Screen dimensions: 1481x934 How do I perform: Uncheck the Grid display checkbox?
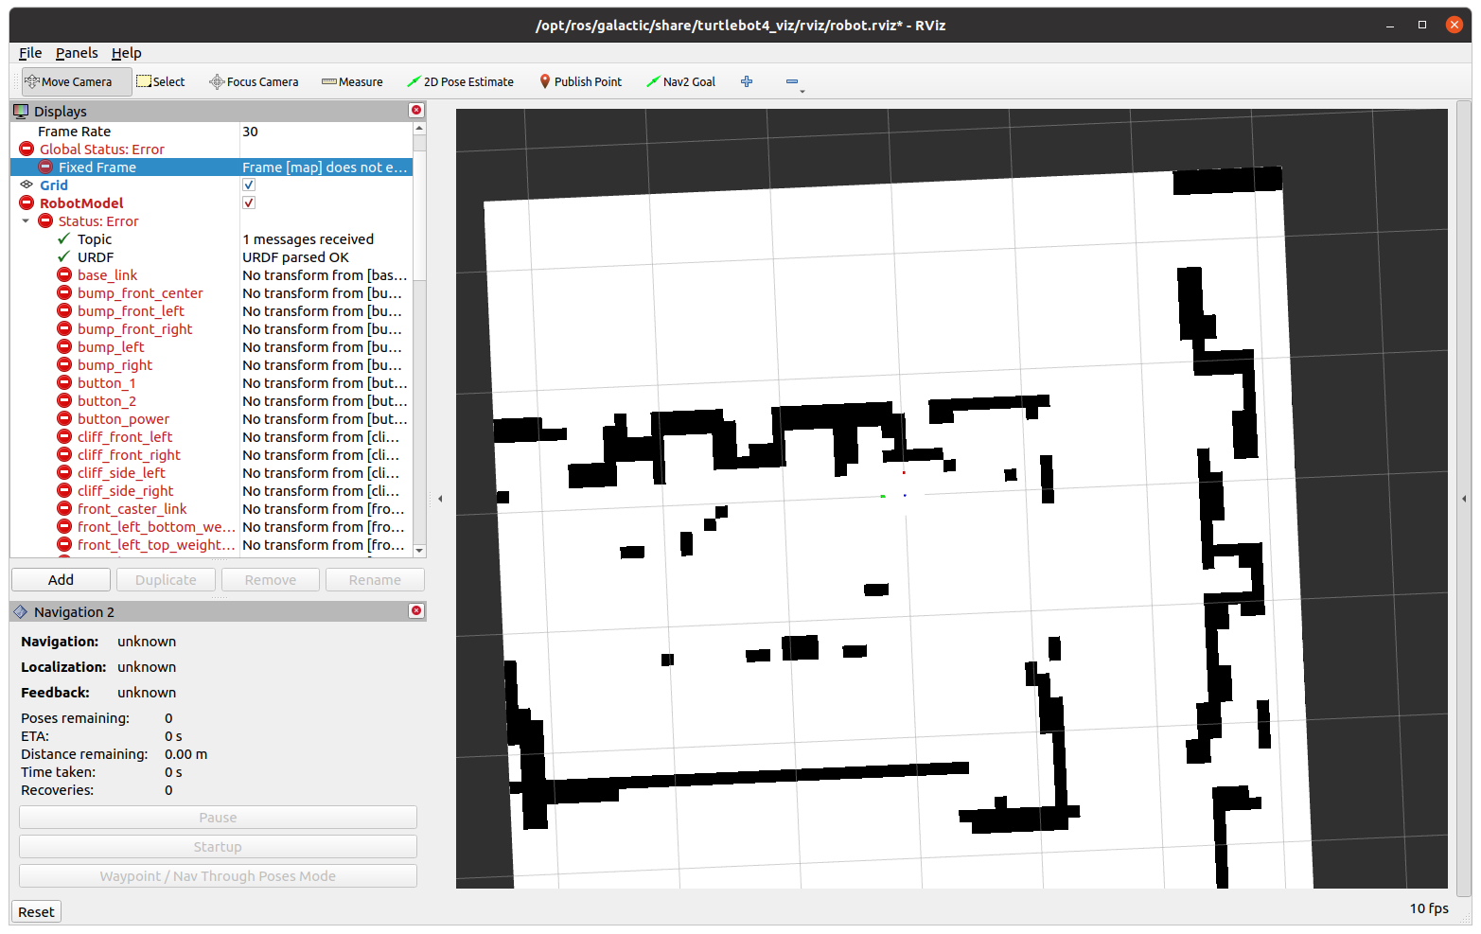(x=248, y=185)
